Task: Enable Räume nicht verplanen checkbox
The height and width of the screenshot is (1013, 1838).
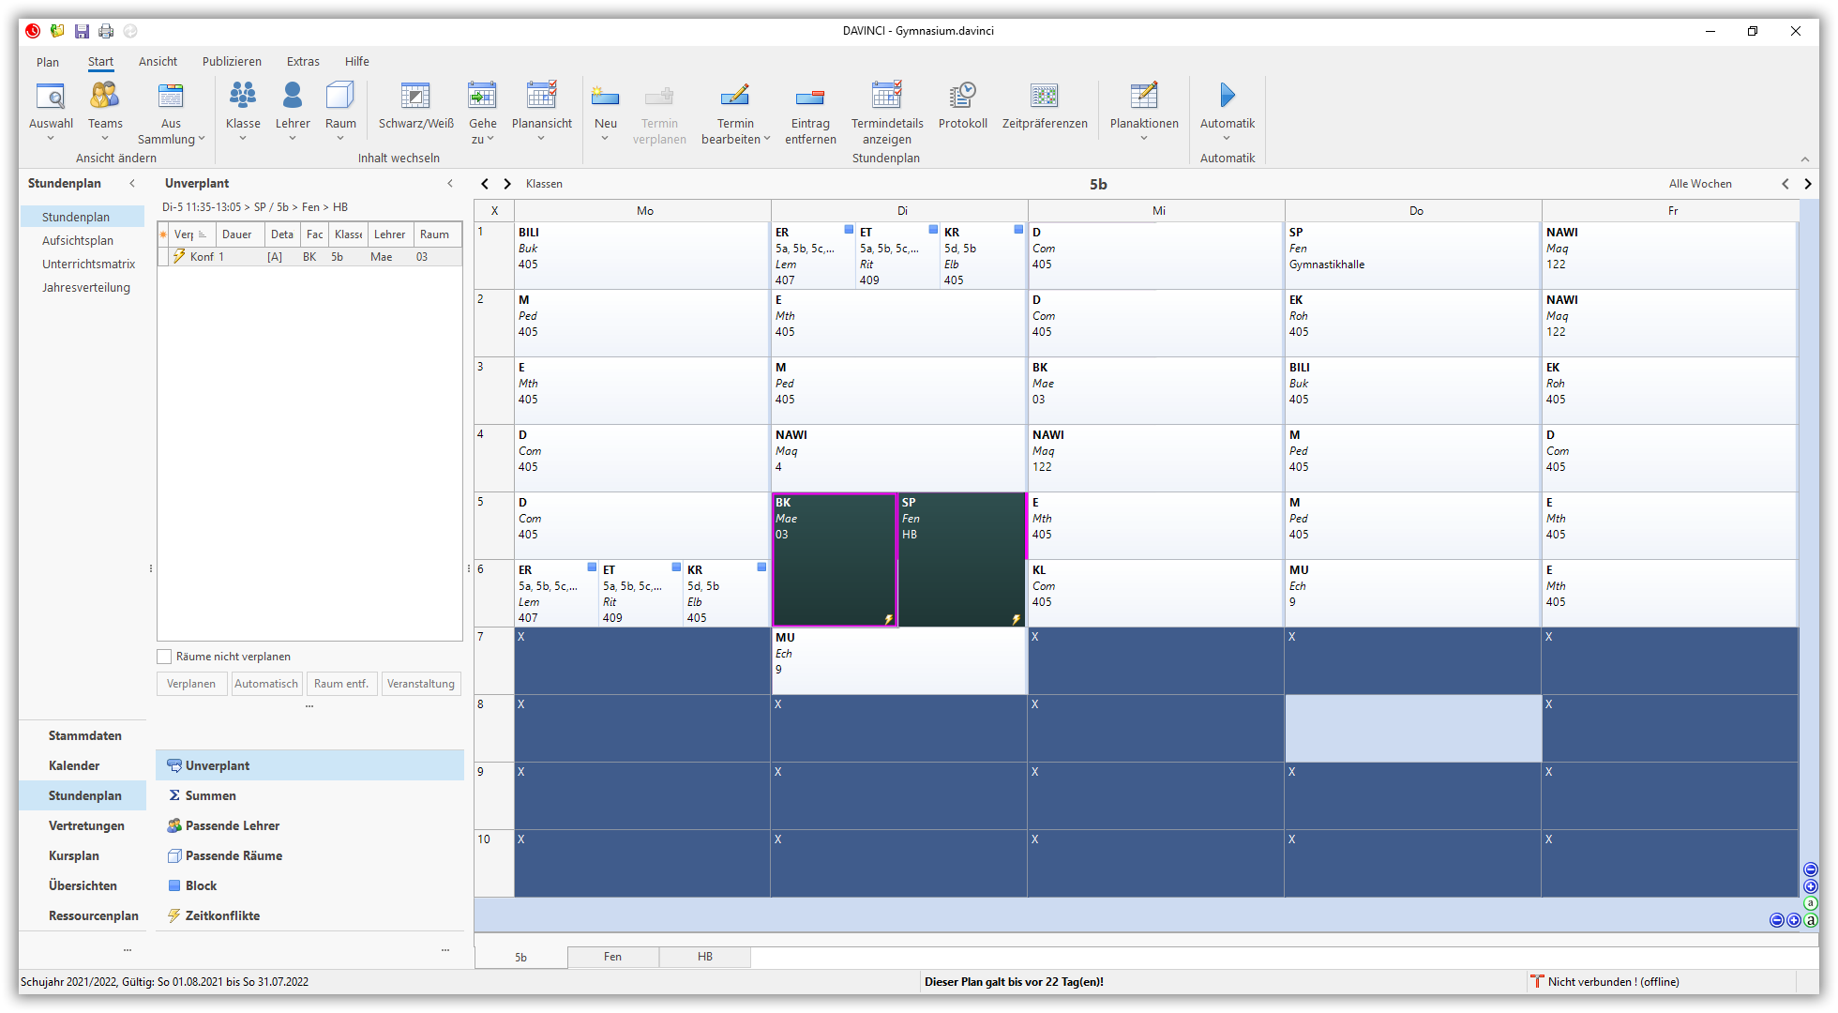Action: point(165,657)
